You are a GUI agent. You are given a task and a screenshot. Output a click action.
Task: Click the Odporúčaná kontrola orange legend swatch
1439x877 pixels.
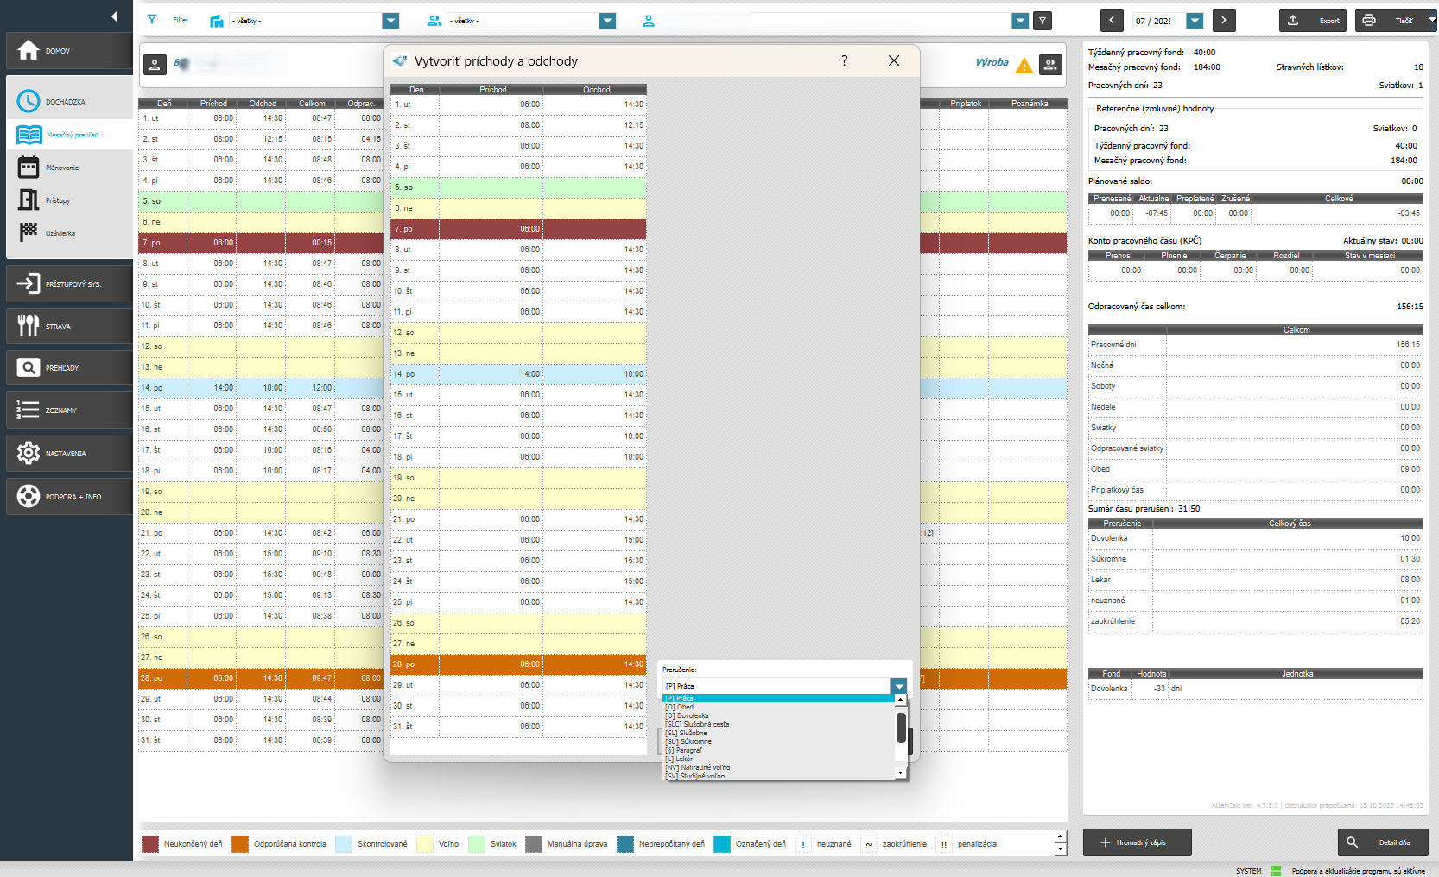click(240, 844)
